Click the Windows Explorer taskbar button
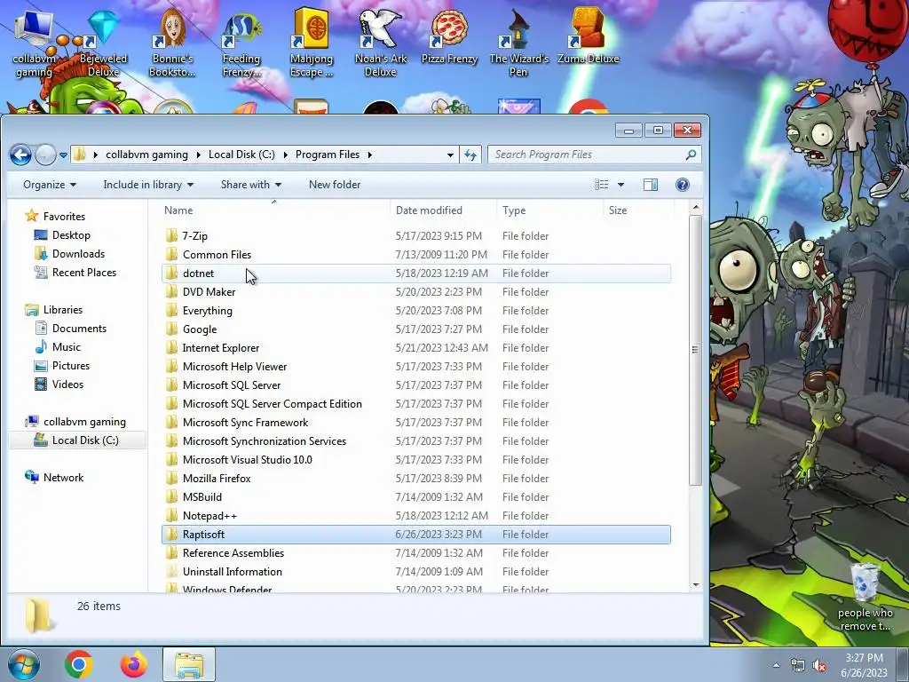Viewport: 909px width, 682px height. (189, 664)
